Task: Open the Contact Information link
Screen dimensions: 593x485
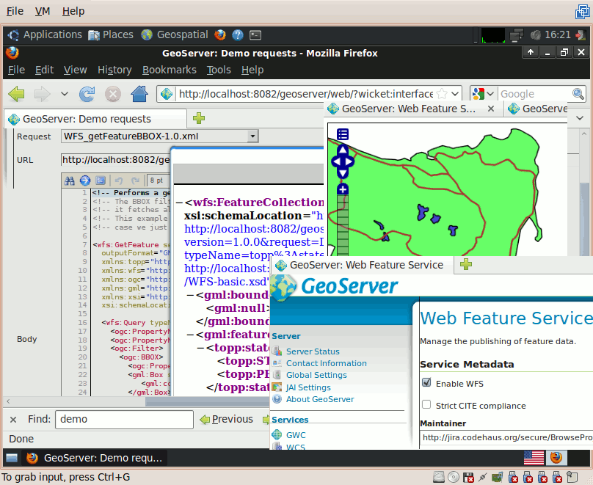Action: (x=327, y=363)
